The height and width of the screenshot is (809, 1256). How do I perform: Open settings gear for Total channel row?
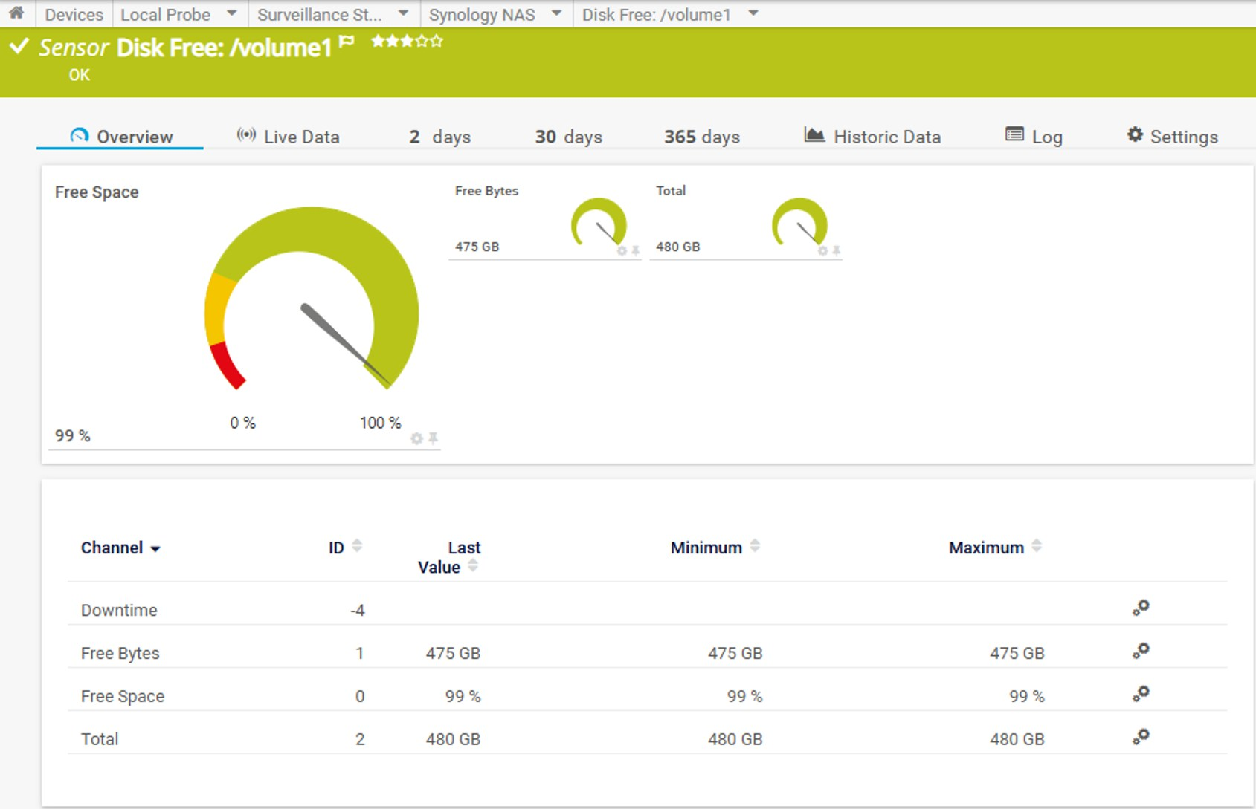tap(1141, 738)
